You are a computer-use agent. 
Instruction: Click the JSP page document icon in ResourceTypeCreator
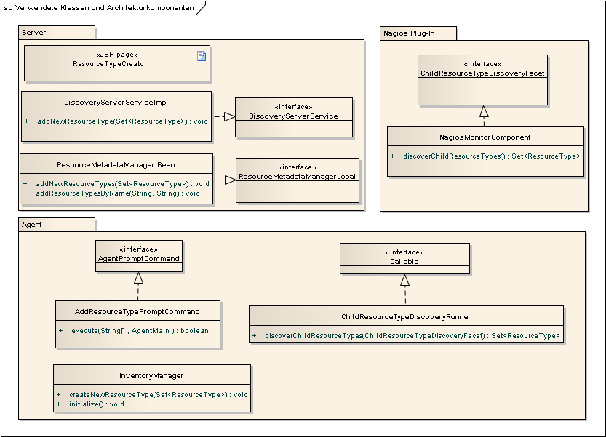tap(202, 56)
